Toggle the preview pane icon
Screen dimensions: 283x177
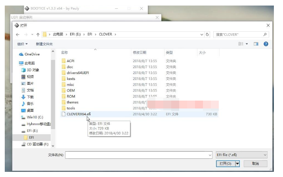coord(256,44)
